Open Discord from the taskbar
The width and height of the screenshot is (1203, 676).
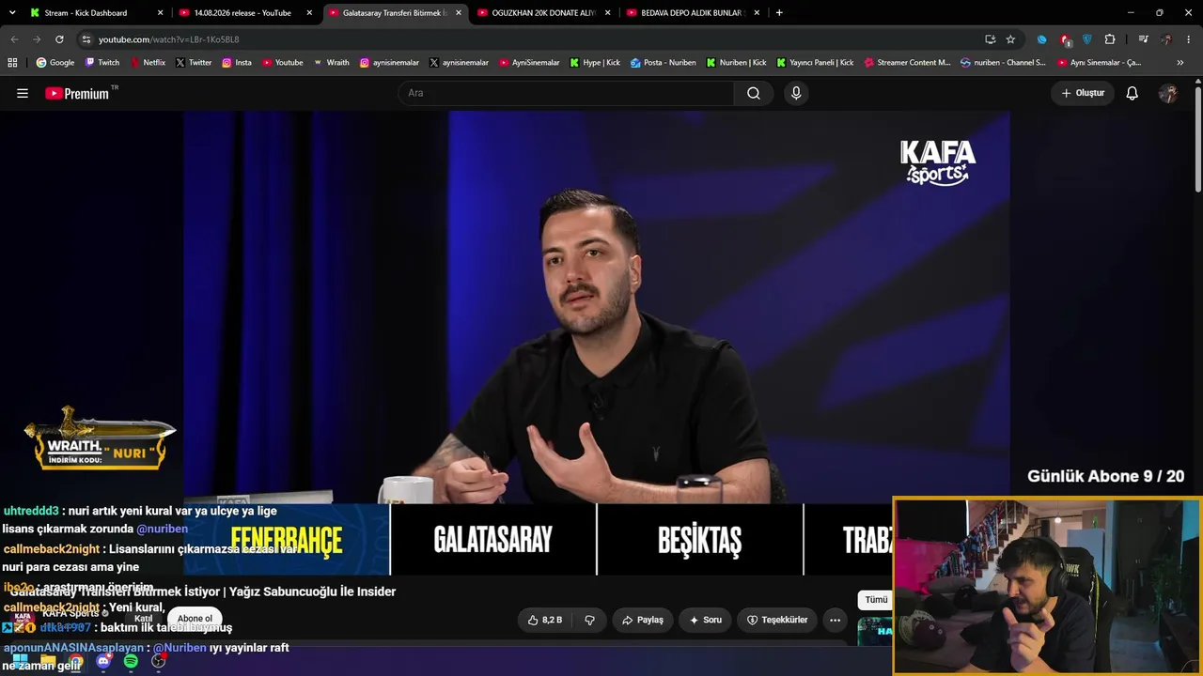pos(103,662)
